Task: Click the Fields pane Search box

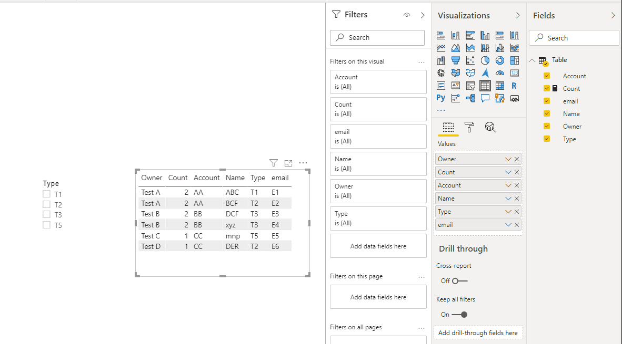Action: [574, 38]
